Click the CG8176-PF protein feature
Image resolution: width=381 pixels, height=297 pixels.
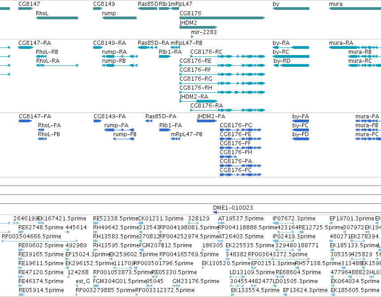240,148
